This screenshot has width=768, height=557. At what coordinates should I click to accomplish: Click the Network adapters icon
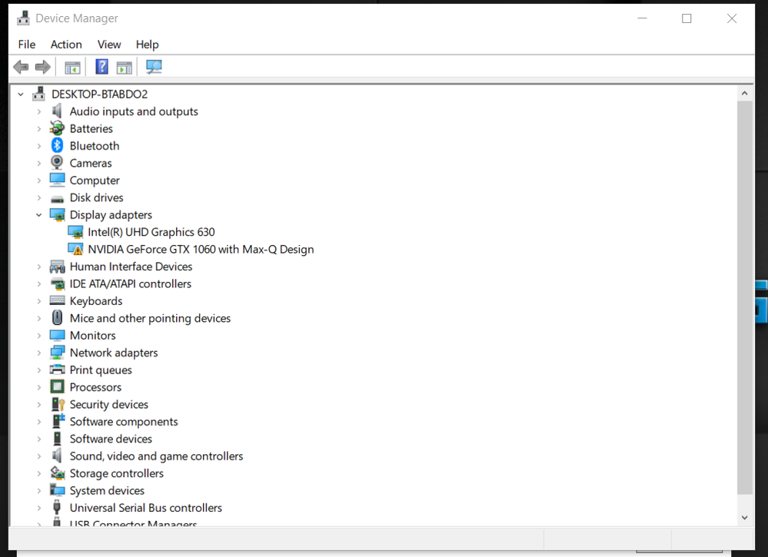coord(58,353)
